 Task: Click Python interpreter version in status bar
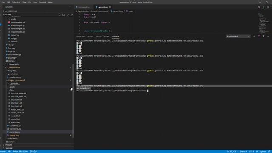20,151
